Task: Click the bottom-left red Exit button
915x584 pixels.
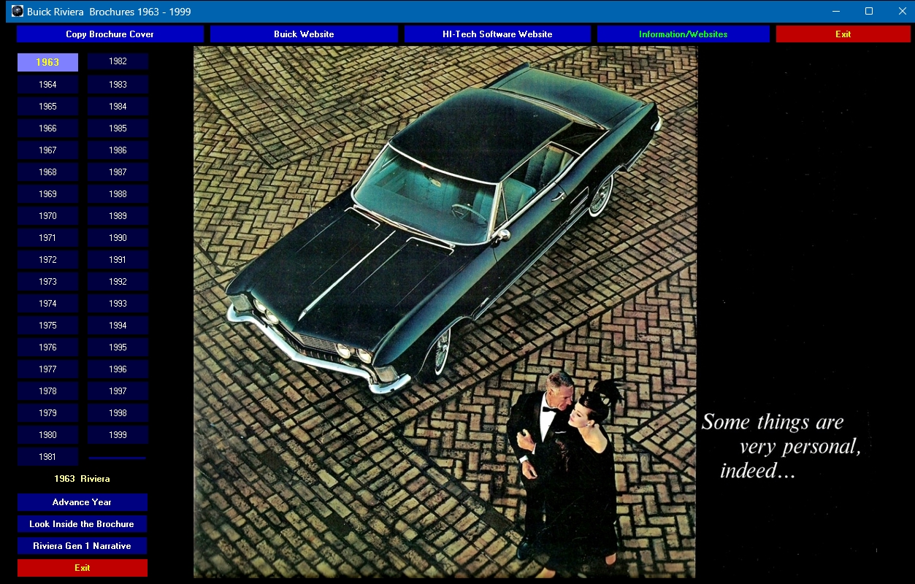Action: point(82,568)
